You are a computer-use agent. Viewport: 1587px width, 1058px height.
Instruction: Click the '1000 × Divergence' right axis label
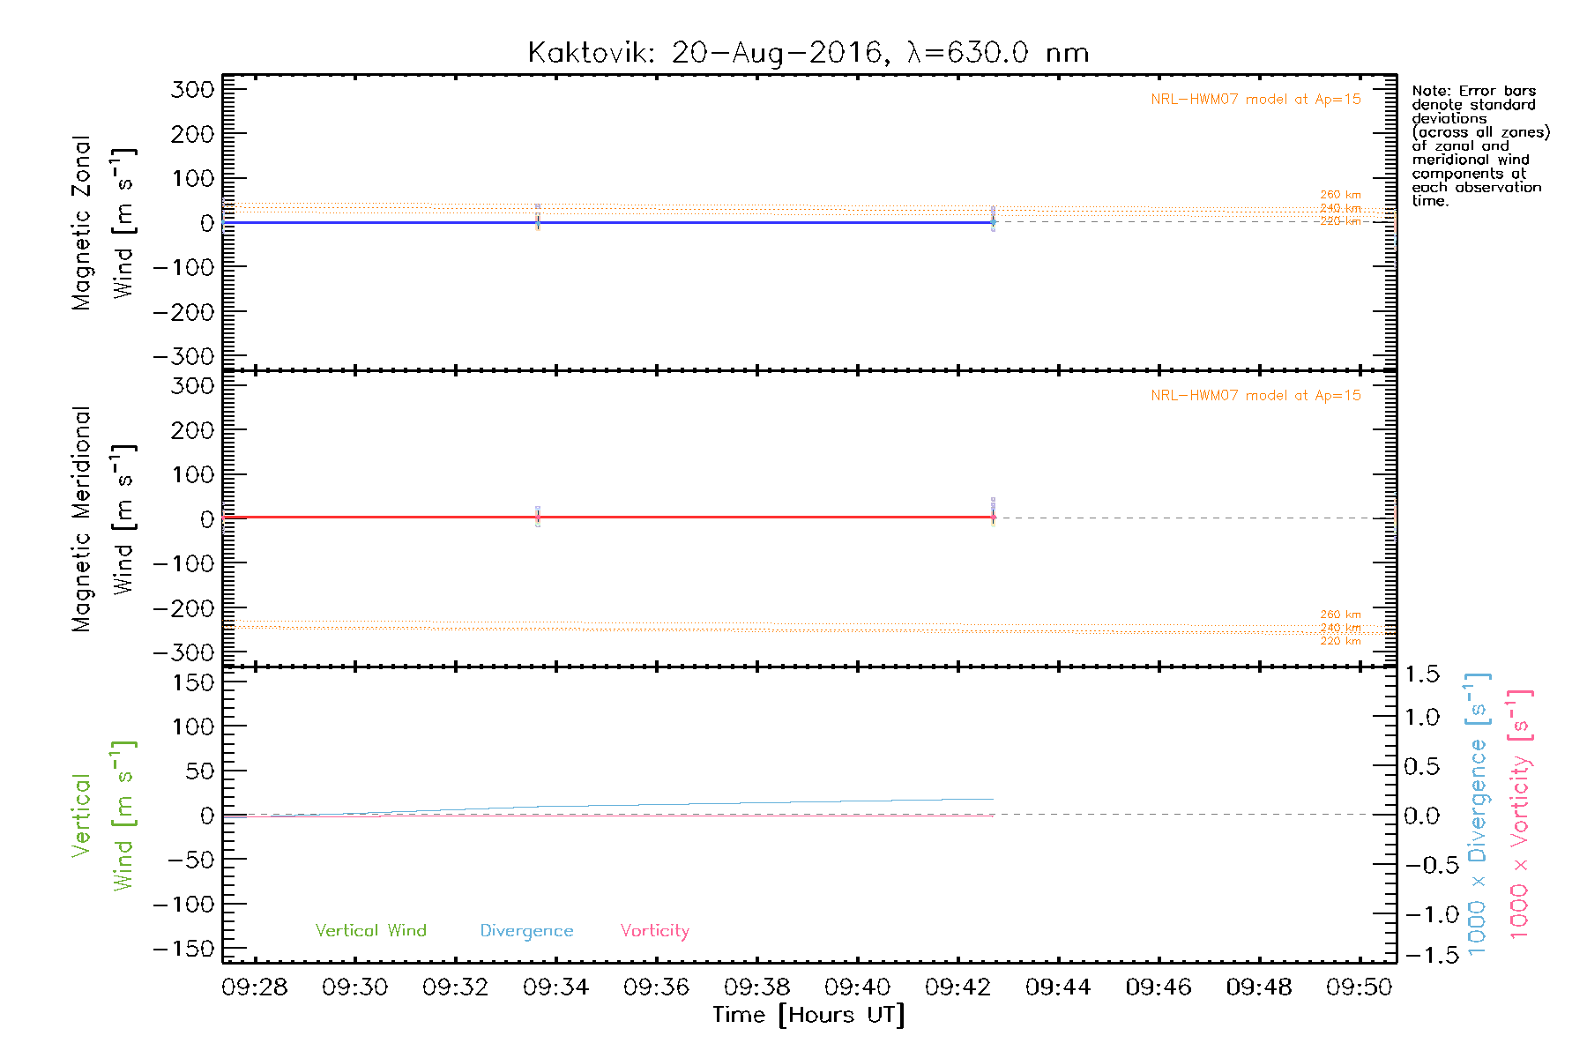1478,814
